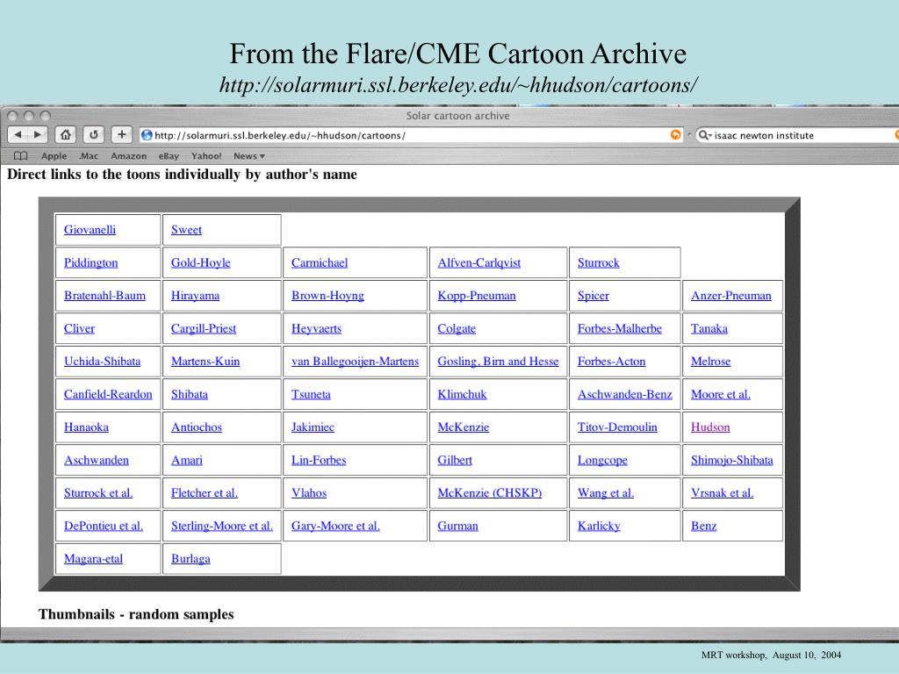Open the Antiochos link
The height and width of the screenshot is (674, 899).
tap(196, 427)
